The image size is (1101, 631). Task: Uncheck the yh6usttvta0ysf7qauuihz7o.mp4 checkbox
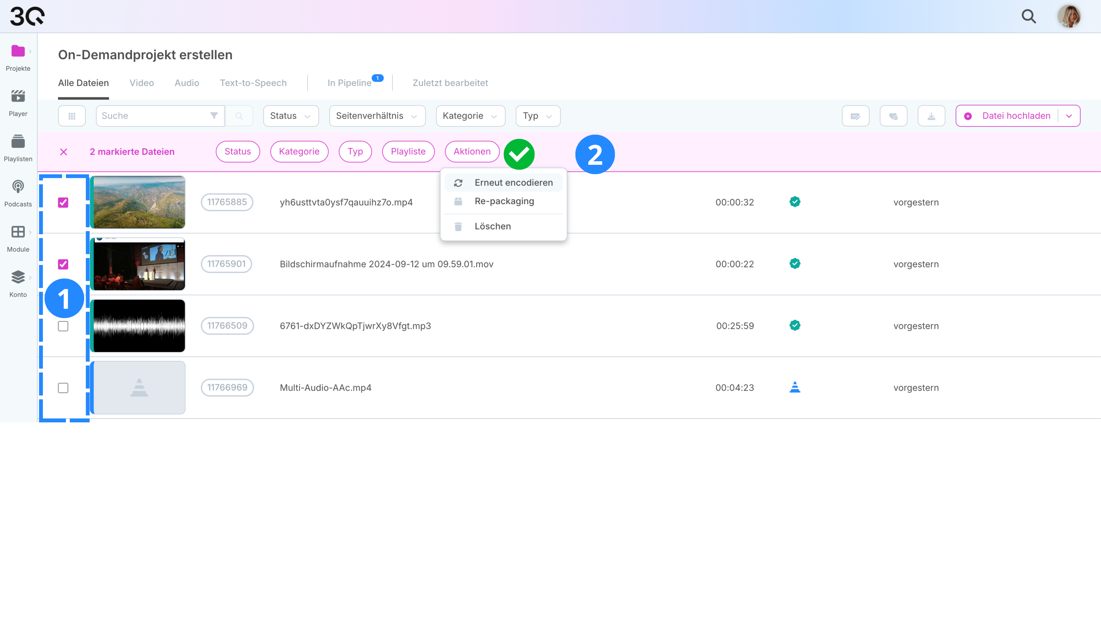pos(63,203)
